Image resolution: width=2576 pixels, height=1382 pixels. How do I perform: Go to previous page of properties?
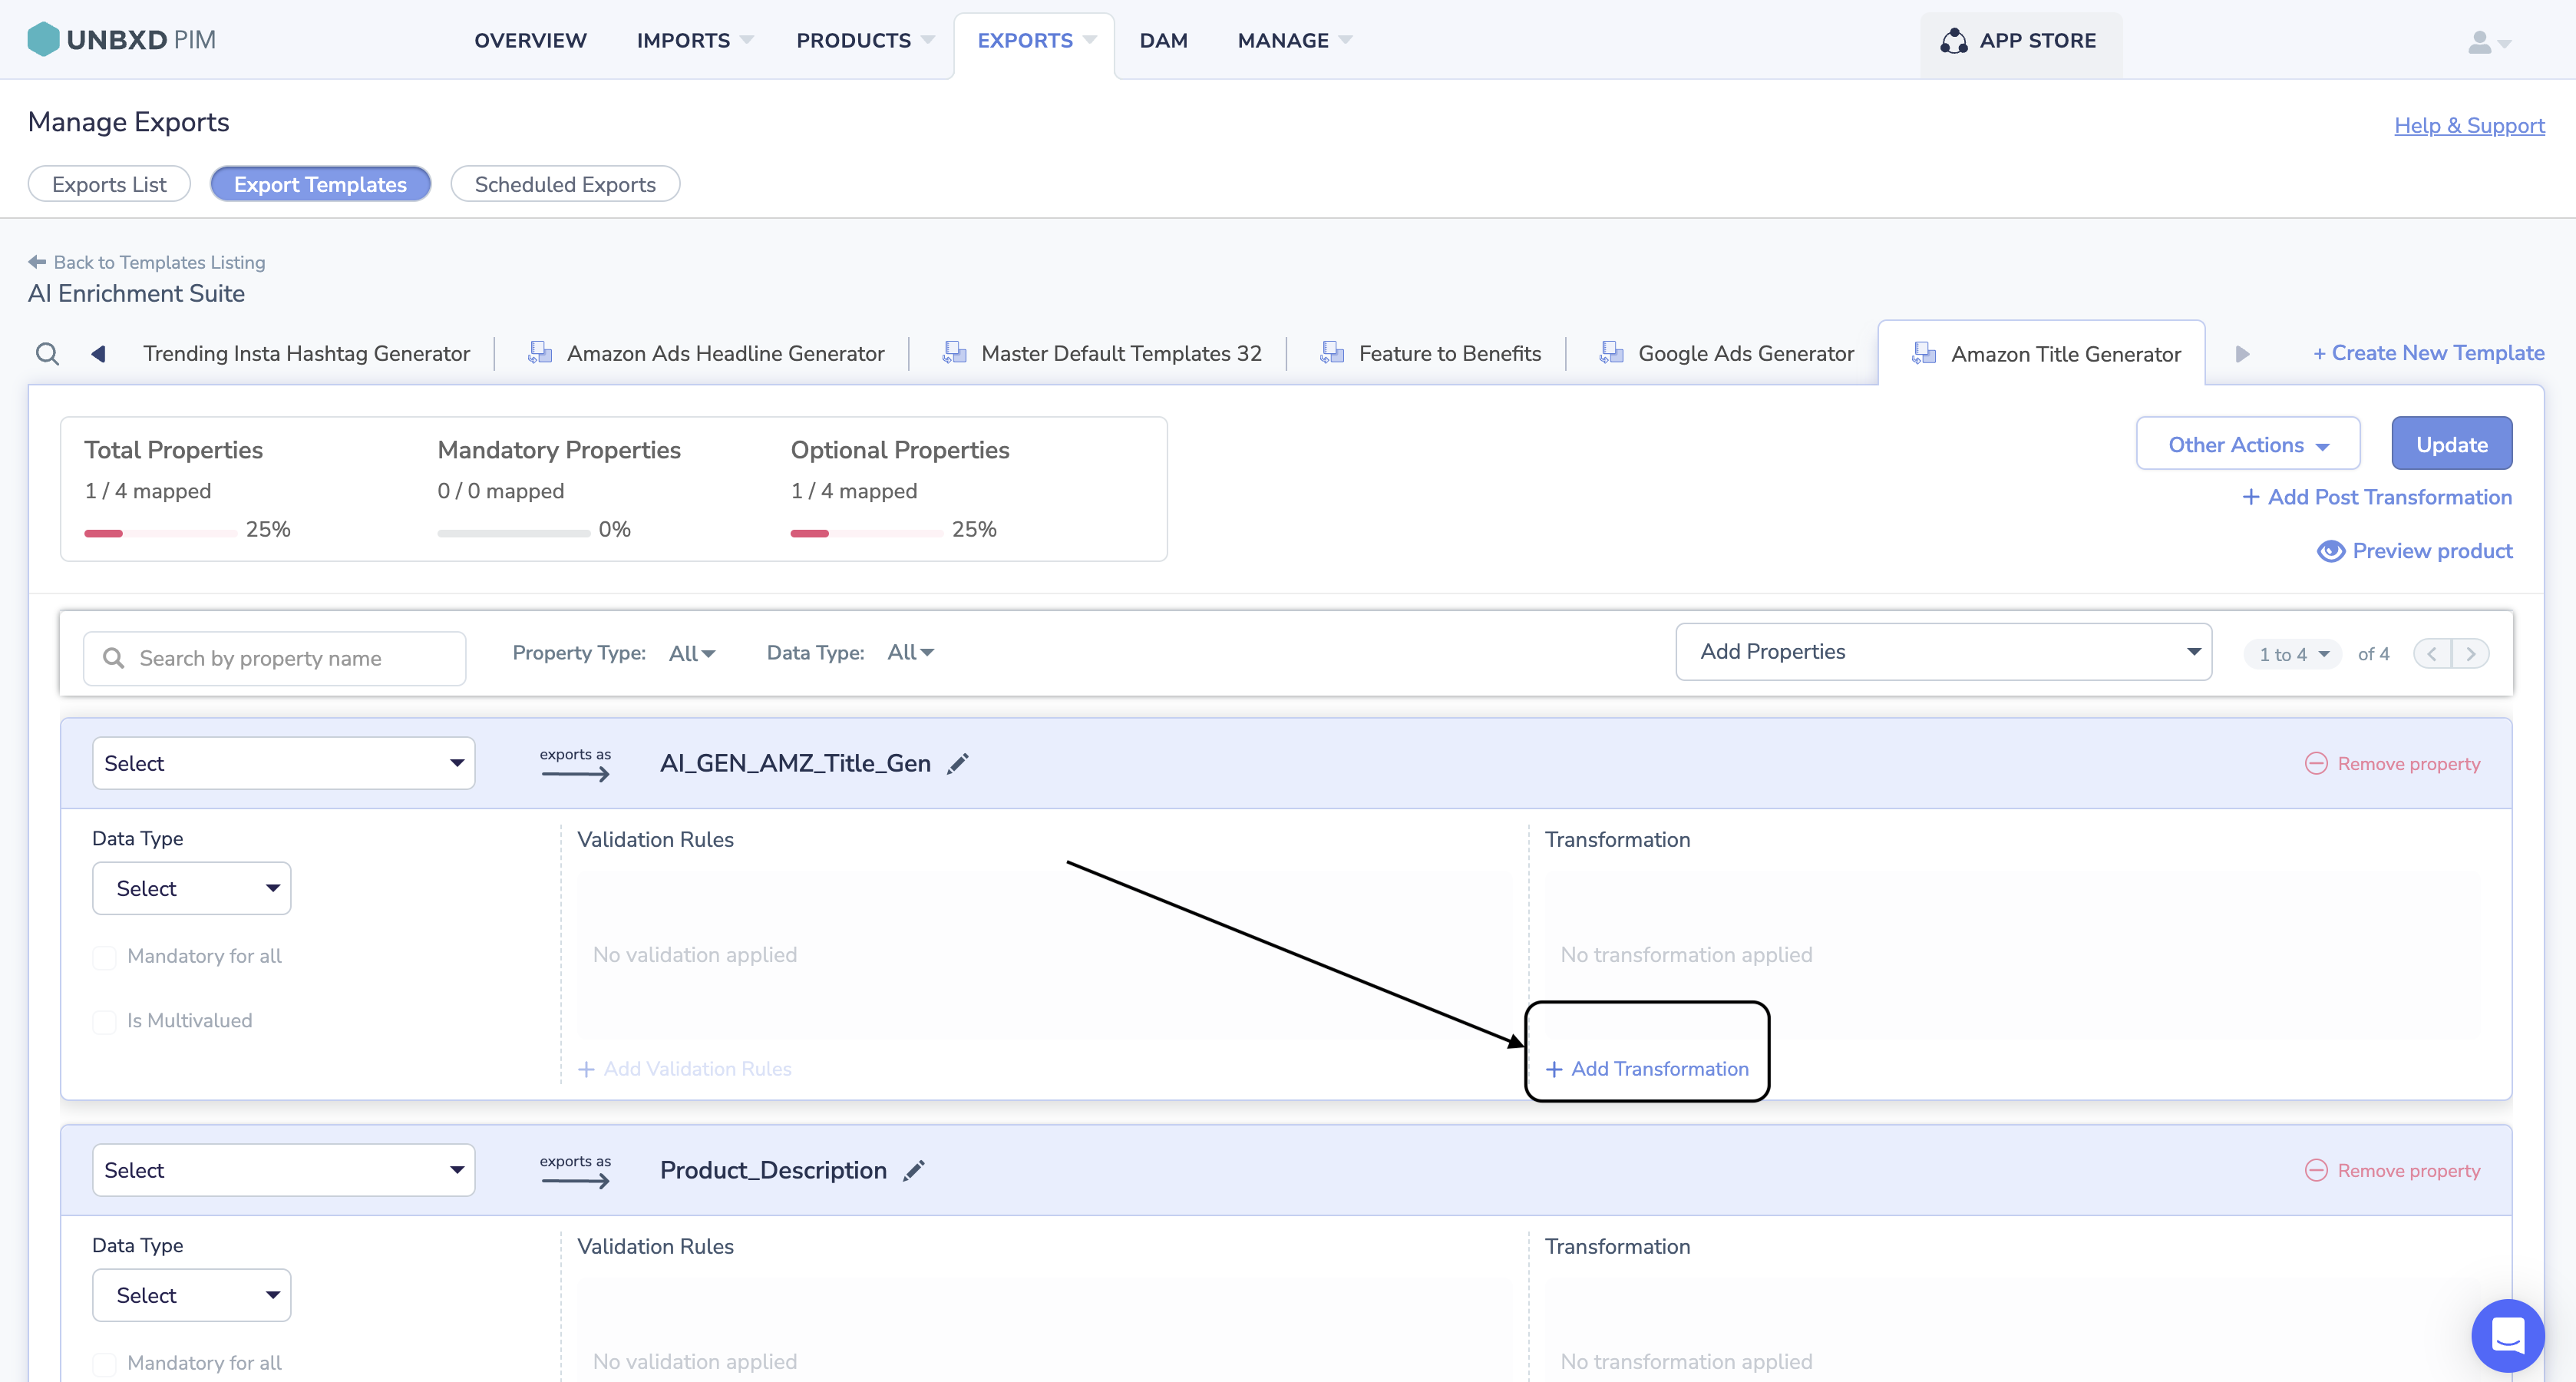2432,654
